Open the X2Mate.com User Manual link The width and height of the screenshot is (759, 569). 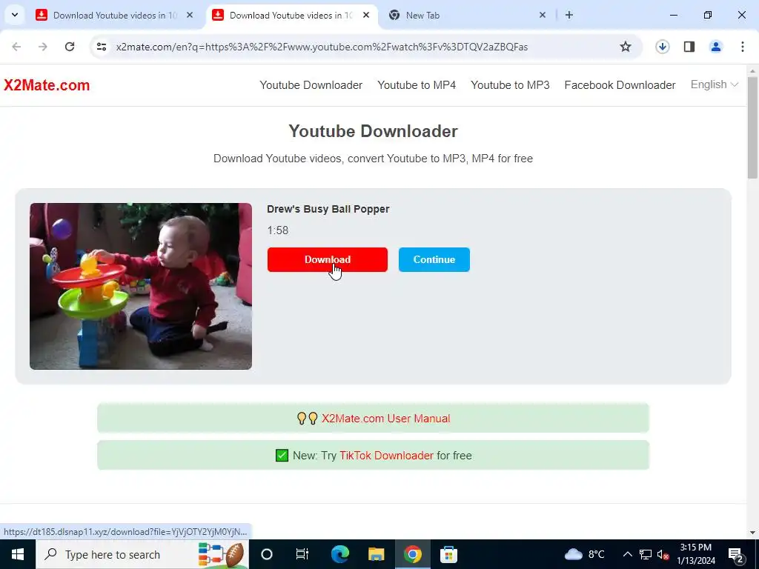click(x=385, y=418)
